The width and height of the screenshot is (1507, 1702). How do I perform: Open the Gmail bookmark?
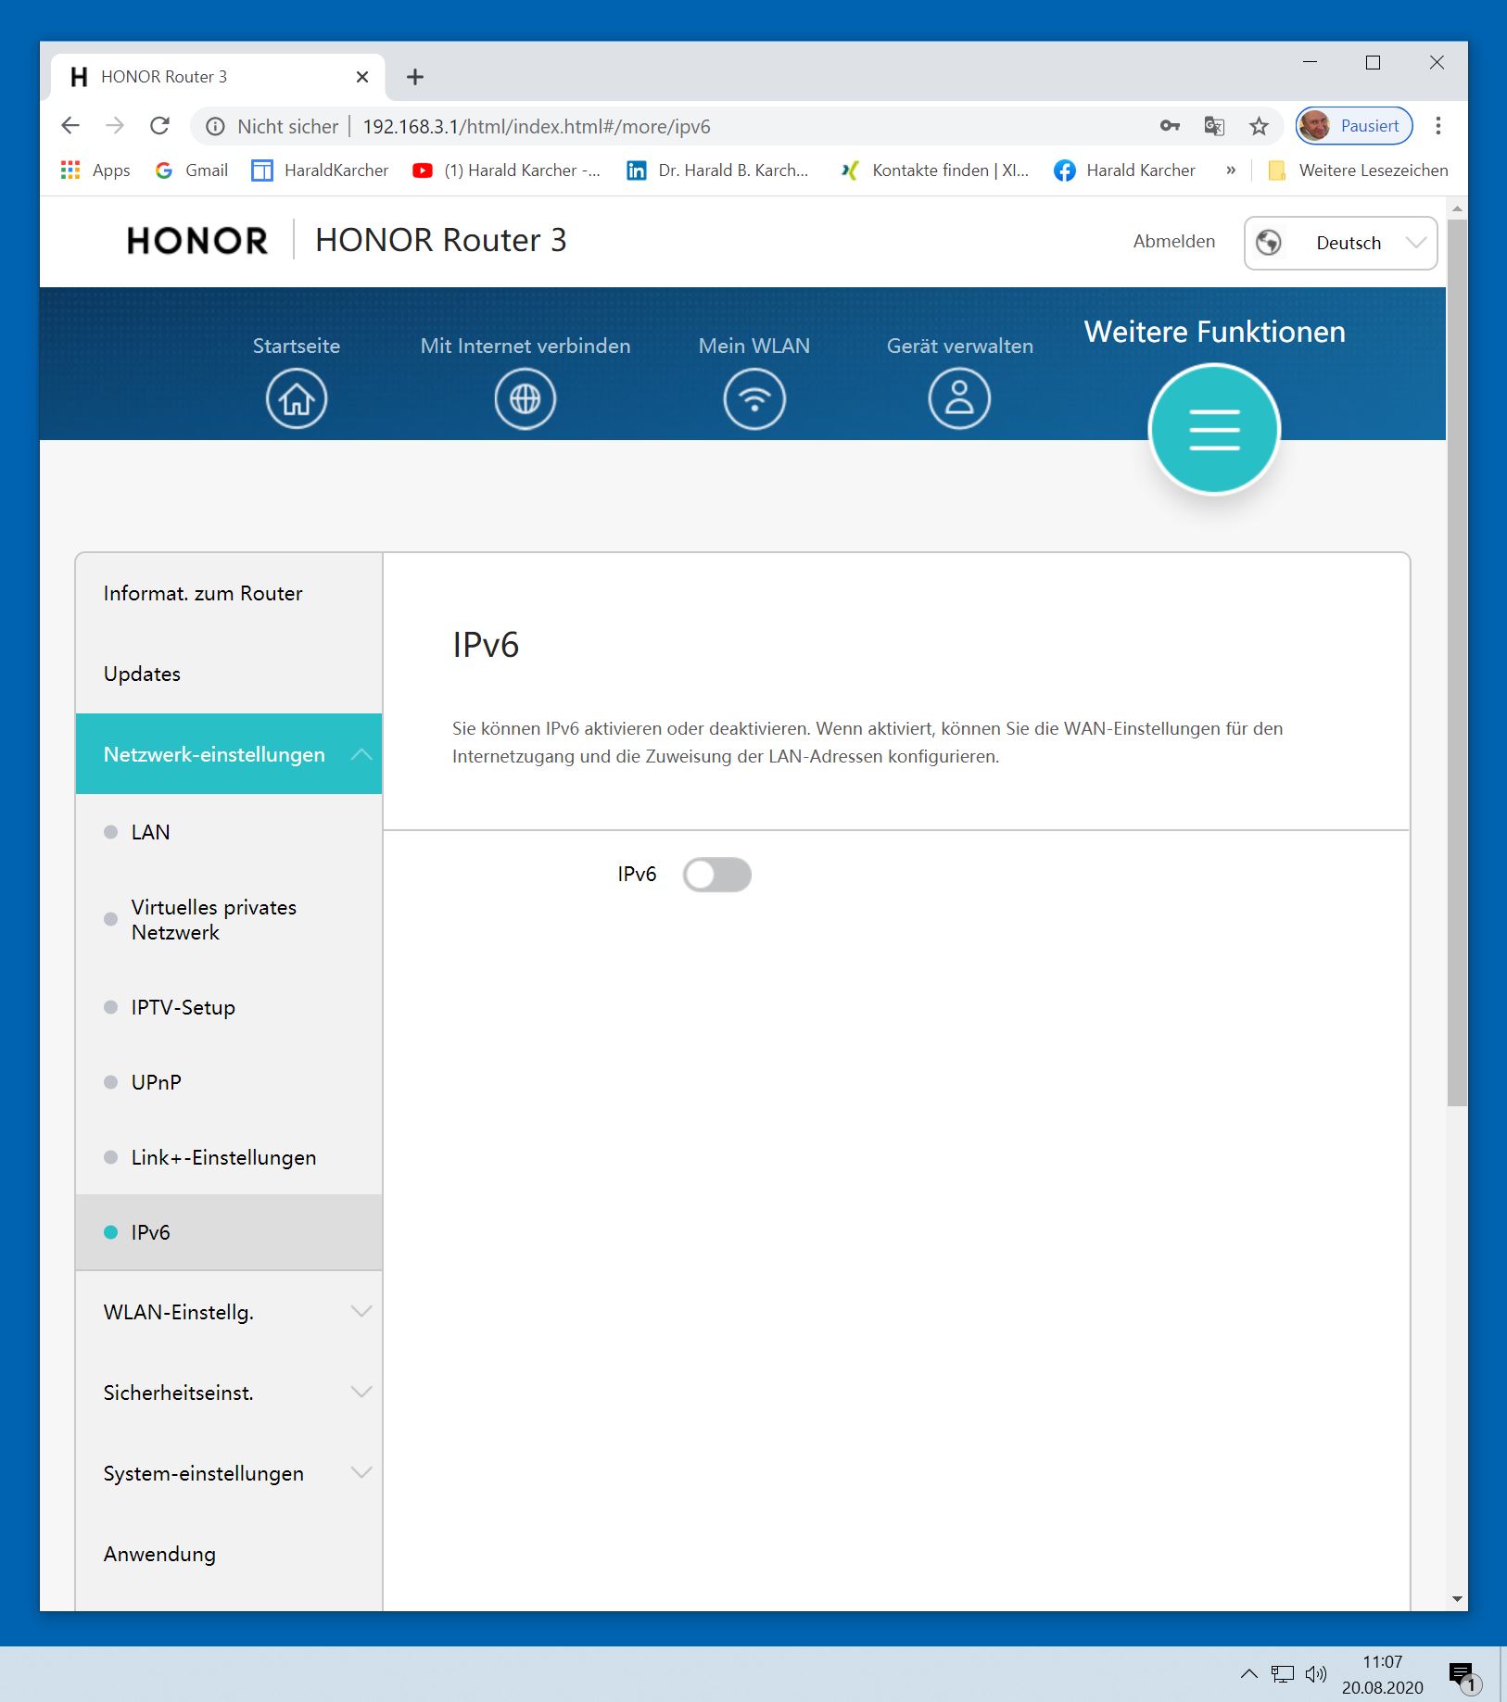[x=192, y=170]
